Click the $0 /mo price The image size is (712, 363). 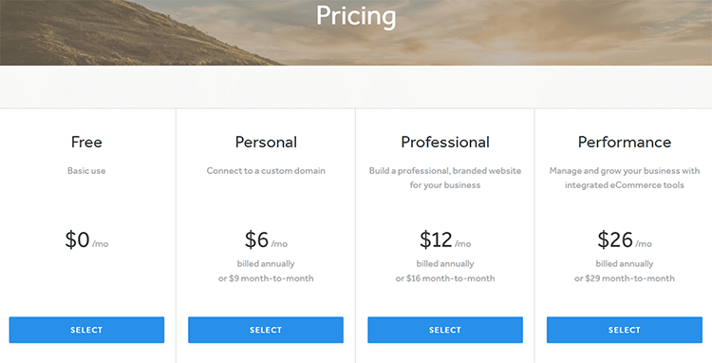(86, 239)
